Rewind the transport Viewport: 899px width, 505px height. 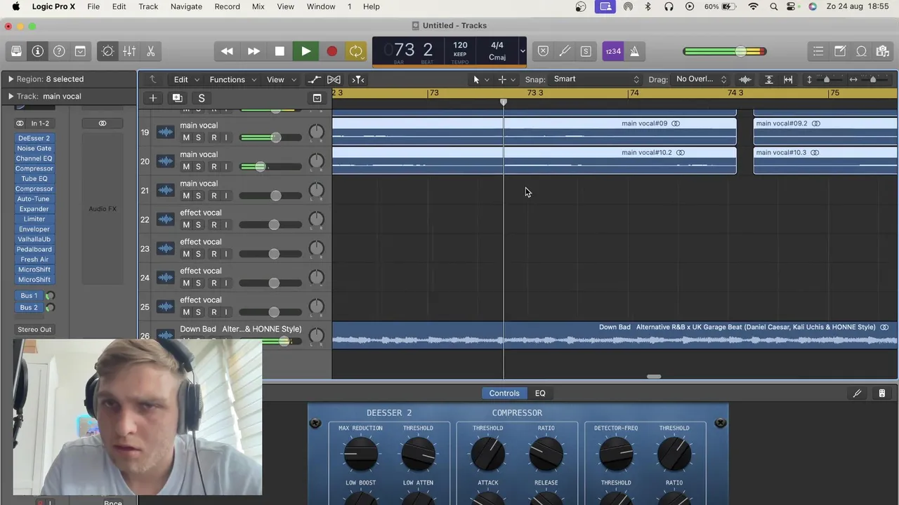point(227,51)
